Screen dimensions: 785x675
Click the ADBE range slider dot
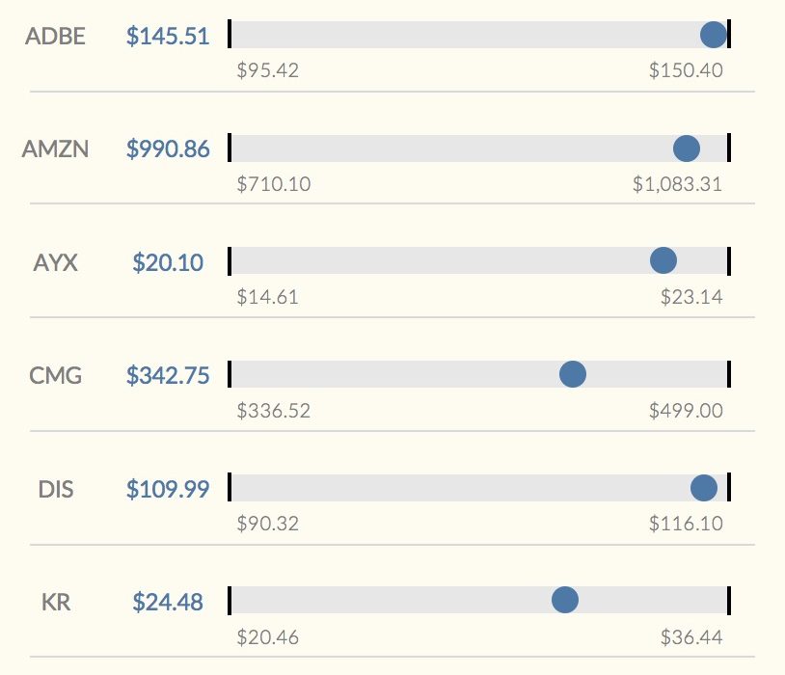[713, 35]
